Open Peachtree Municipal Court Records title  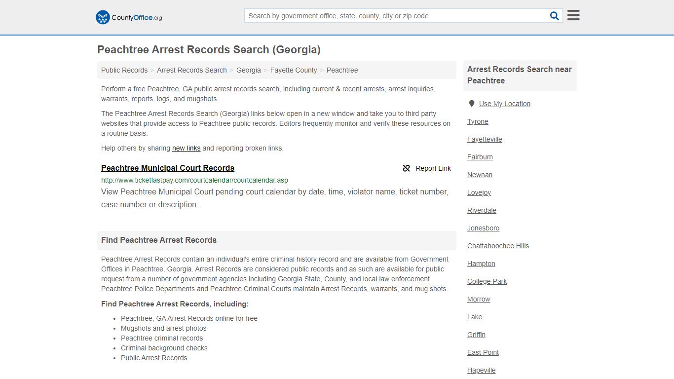tap(168, 168)
